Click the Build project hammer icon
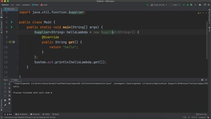211x119 pixels. click(x=147, y=5)
